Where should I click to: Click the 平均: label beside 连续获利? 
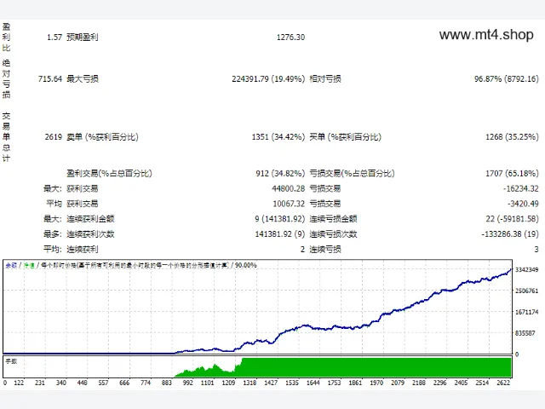click(53, 250)
